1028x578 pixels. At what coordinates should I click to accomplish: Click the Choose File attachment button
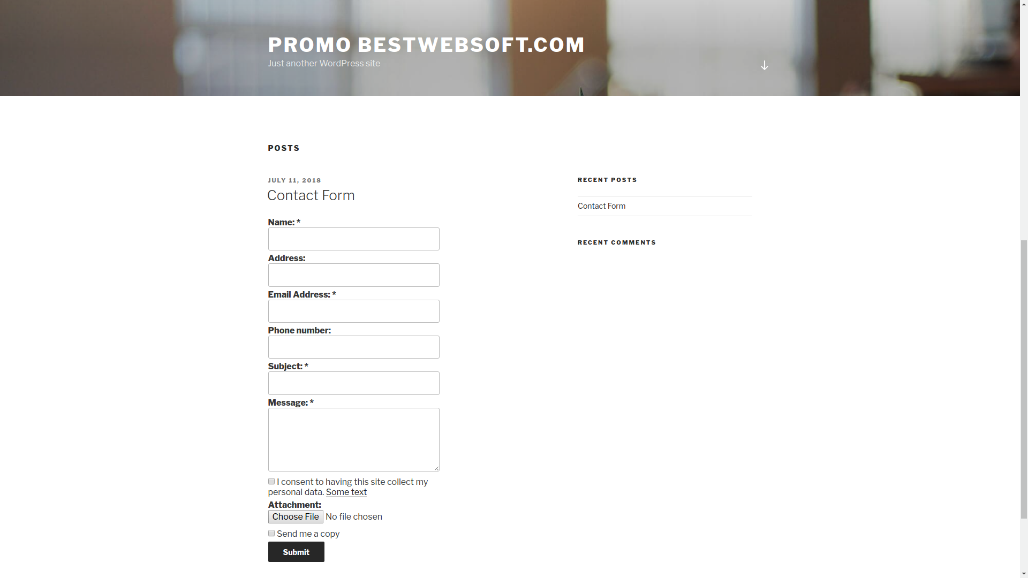(x=295, y=516)
